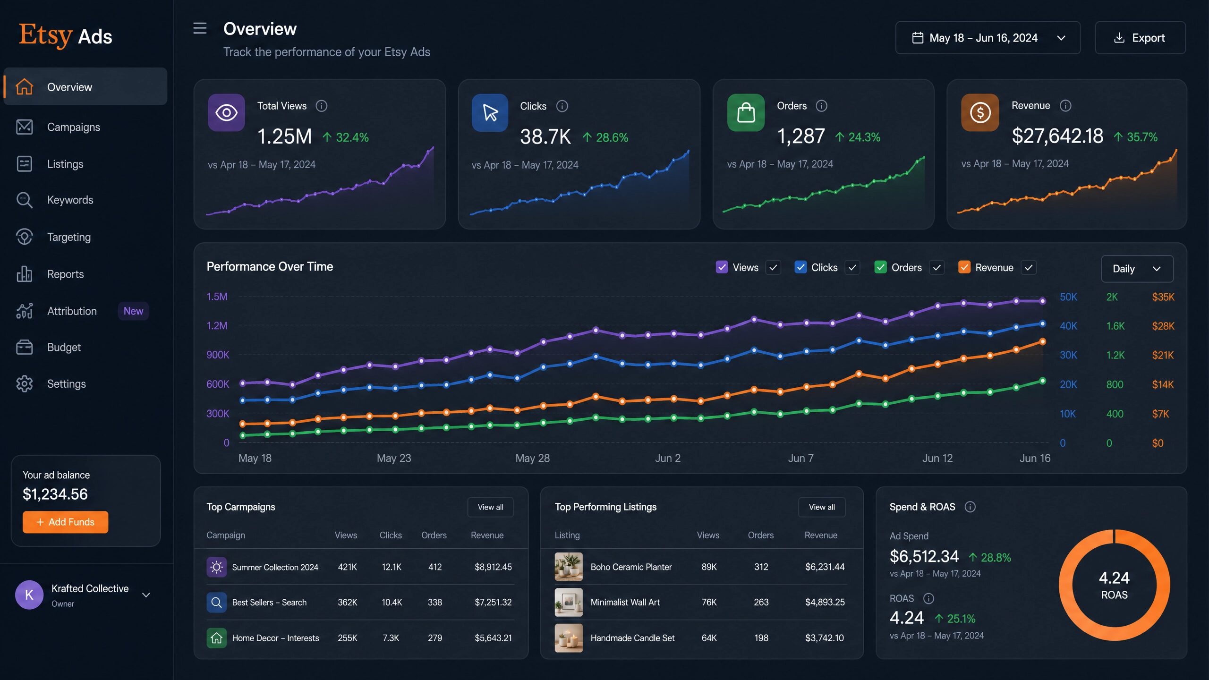Toggle the outlined check next to Views
This screenshot has width=1209, height=680.
pyautogui.click(x=773, y=268)
